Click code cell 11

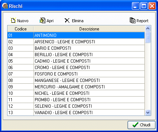pos(20,100)
